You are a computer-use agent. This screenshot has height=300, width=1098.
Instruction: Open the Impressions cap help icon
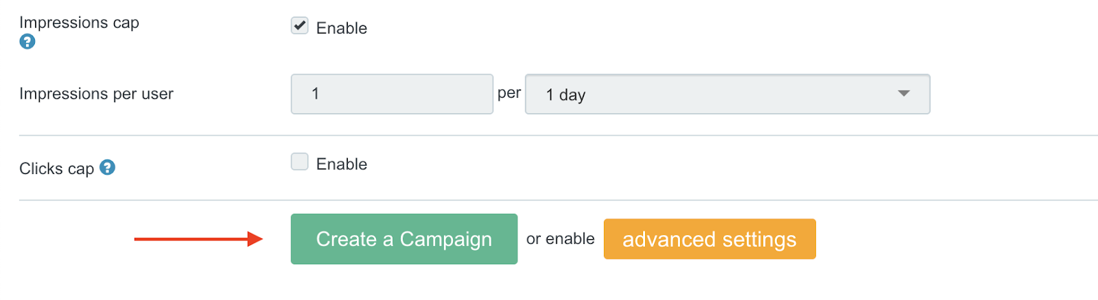pyautogui.click(x=27, y=42)
